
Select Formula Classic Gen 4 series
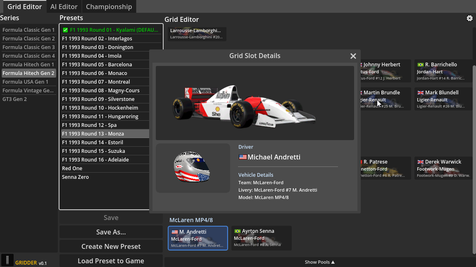point(29,56)
